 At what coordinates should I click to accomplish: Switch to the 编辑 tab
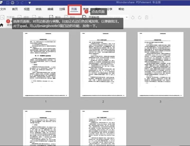tap(50, 9)
